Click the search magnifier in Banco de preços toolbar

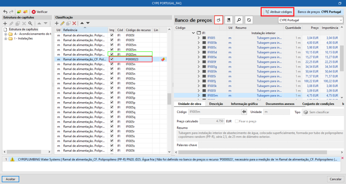[239, 20]
